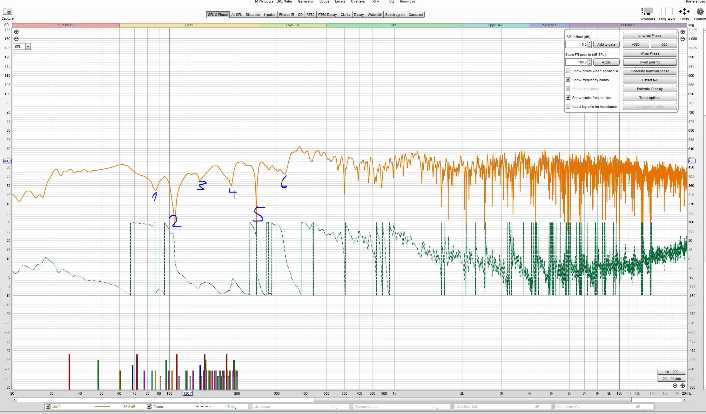Image resolution: width=706 pixels, height=414 pixels.
Task: Uncheck Show frequency bands
Action: click(568, 80)
